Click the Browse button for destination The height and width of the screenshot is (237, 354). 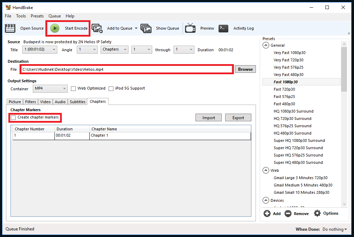tap(245, 69)
